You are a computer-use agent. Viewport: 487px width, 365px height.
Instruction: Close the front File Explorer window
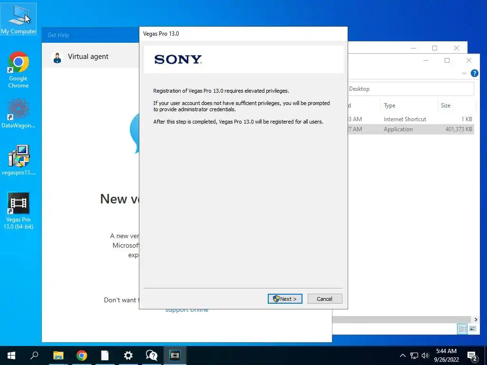[x=469, y=60]
